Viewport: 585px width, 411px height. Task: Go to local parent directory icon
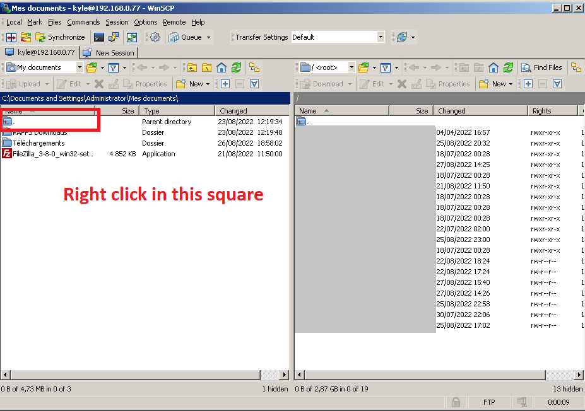tap(191, 67)
